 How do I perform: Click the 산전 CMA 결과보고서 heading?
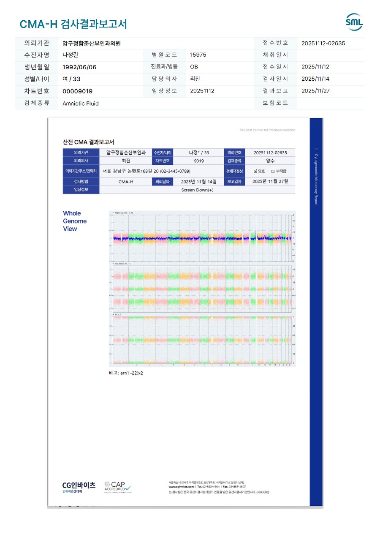[x=88, y=142]
